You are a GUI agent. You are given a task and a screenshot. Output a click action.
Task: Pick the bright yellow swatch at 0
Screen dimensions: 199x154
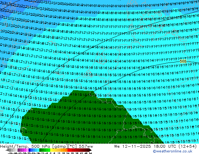(x=51, y=150)
